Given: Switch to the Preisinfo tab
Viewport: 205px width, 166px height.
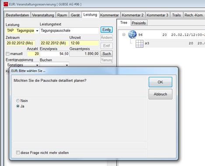Looking at the screenshot, I should [x=139, y=23].
